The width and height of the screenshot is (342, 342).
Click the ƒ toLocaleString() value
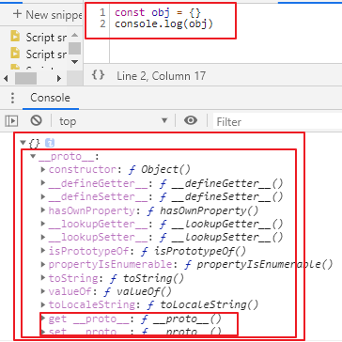203,304
